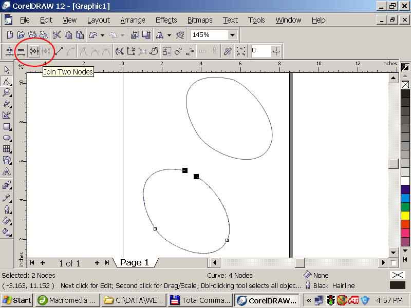Open a file with the Open icon
Image resolution: width=411 pixels, height=308 pixels.
click(x=21, y=35)
